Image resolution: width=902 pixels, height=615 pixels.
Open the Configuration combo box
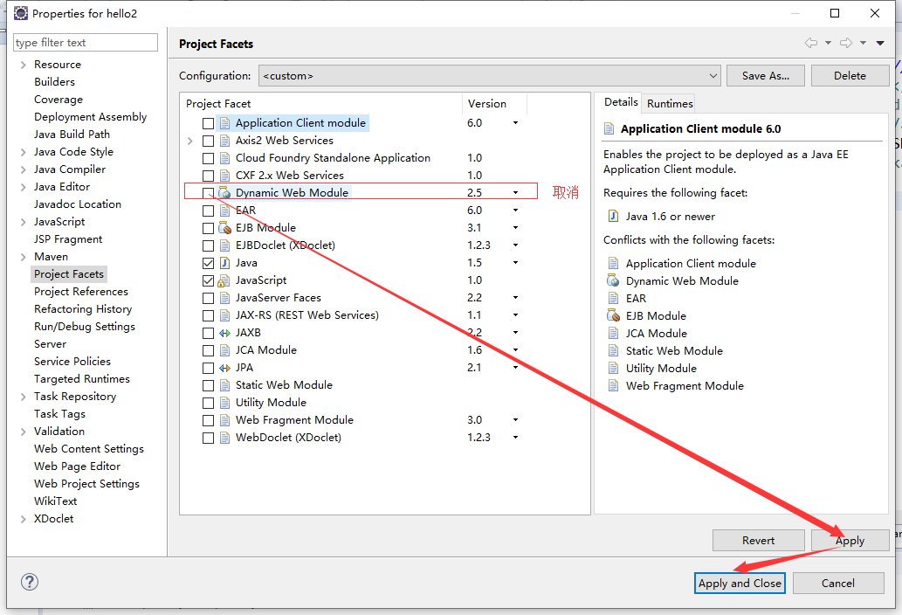pos(490,76)
